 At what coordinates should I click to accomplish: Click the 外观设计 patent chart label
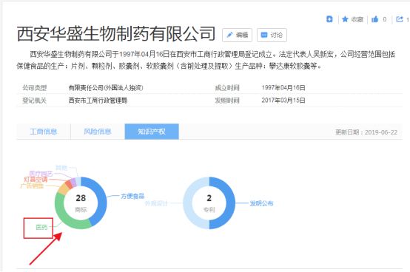tap(156, 203)
